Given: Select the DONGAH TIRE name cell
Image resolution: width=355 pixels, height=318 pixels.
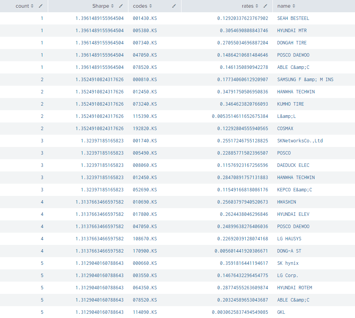Looking at the screenshot, I should pyautogui.click(x=292, y=43).
